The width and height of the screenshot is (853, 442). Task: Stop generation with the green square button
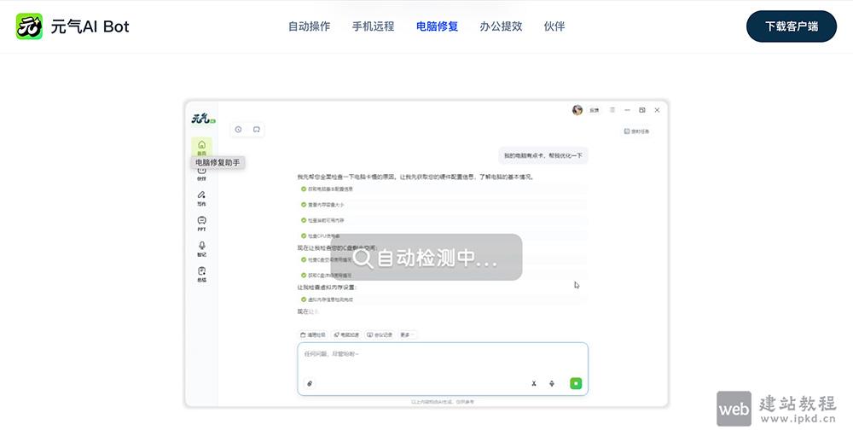(x=576, y=383)
